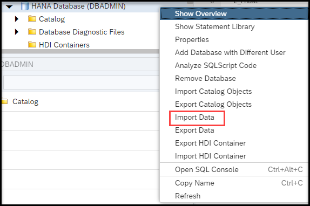Choose Add Database with Different User
Viewport: 310px width, 206px height.
click(234, 52)
